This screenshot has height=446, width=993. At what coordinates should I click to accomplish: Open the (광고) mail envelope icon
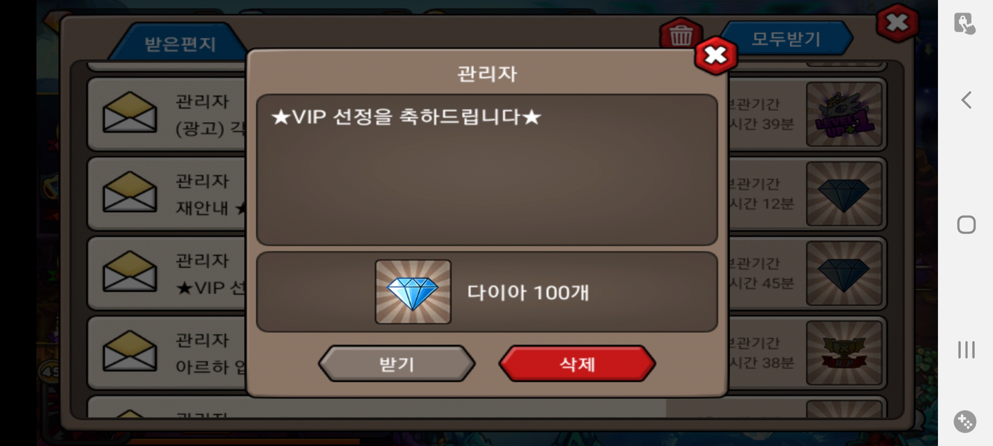tap(130, 112)
